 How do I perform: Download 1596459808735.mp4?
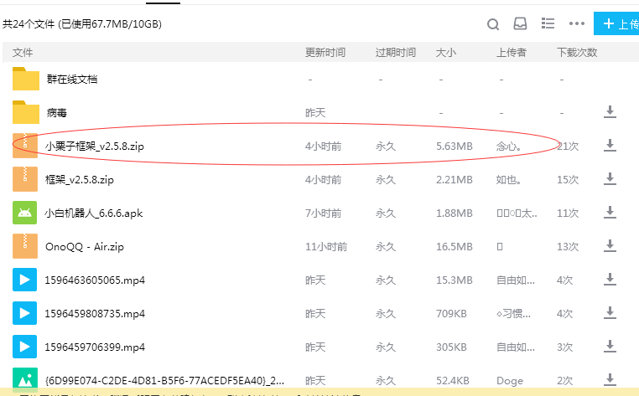(610, 312)
